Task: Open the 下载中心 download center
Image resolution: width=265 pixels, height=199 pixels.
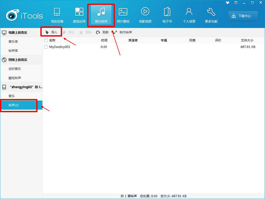Action: point(243,16)
